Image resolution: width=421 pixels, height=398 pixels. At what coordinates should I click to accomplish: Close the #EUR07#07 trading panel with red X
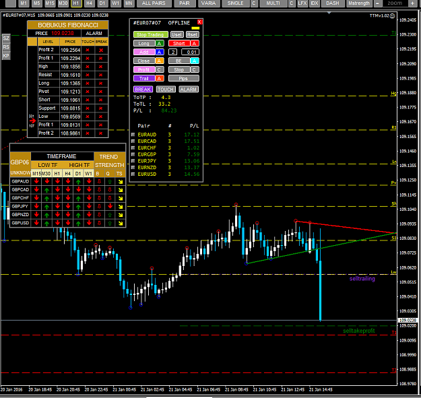pos(199,22)
